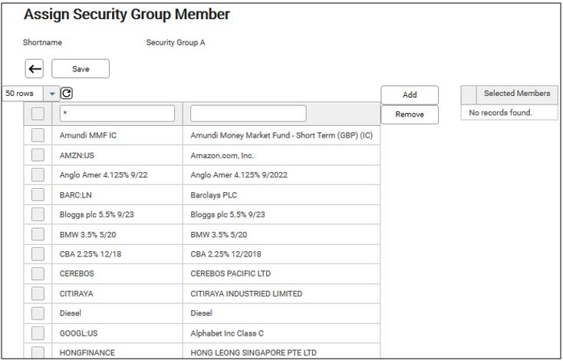Viewport: 563px width, 361px height.
Task: Click the Add button
Action: (x=410, y=94)
